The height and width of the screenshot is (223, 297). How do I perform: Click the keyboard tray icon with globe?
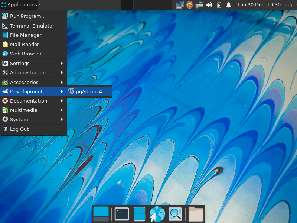coord(199,5)
